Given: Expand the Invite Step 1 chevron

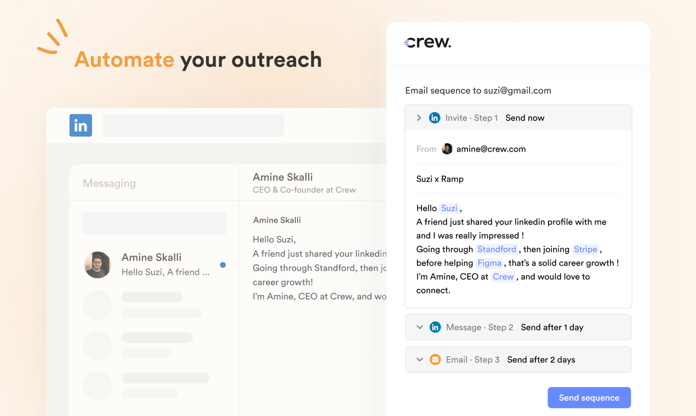Looking at the screenshot, I should point(419,118).
